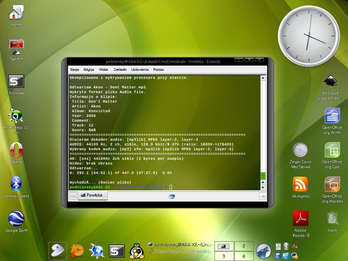Open the Sesja menu in Konsola
This screenshot has width=348, height=261.
[74, 70]
